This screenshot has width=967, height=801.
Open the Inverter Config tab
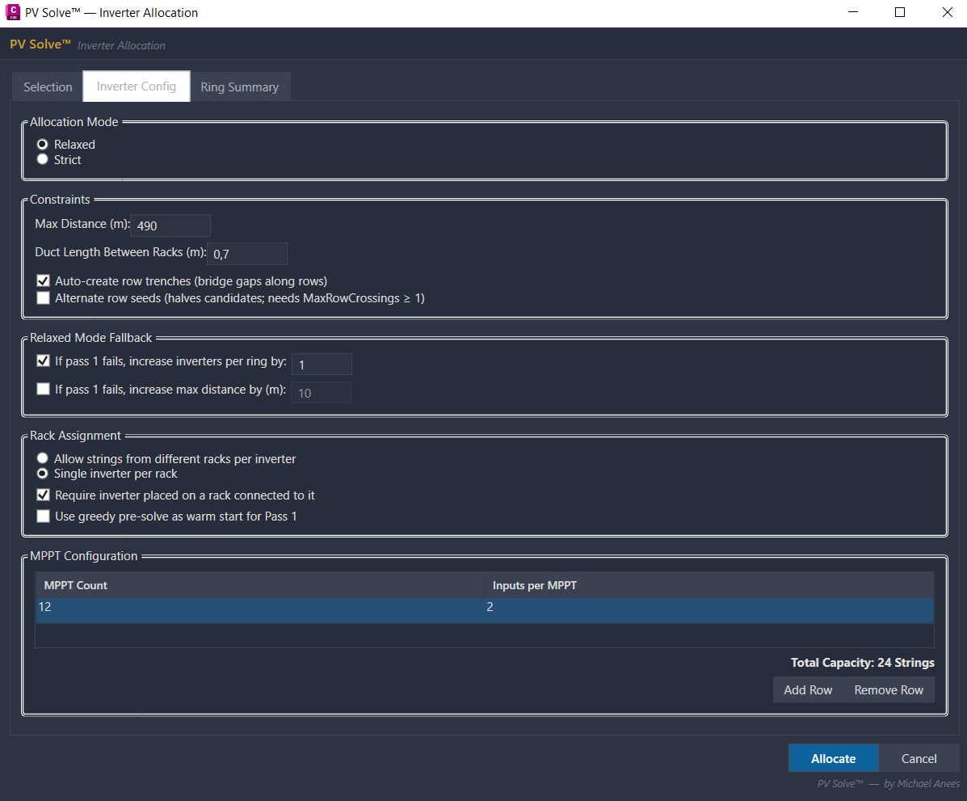pyautogui.click(x=136, y=86)
